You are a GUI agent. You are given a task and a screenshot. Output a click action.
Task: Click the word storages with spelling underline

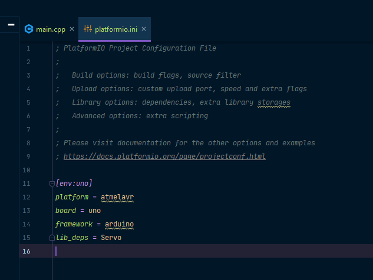pos(274,102)
